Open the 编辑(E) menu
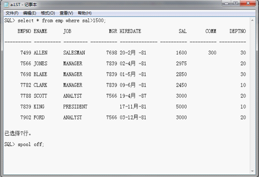The height and width of the screenshot is (177, 259). pos(29,13)
